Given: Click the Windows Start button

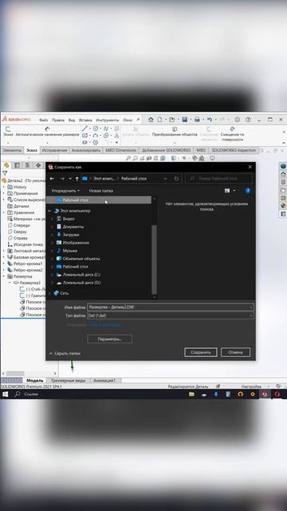Looking at the screenshot, I should 6,394.
